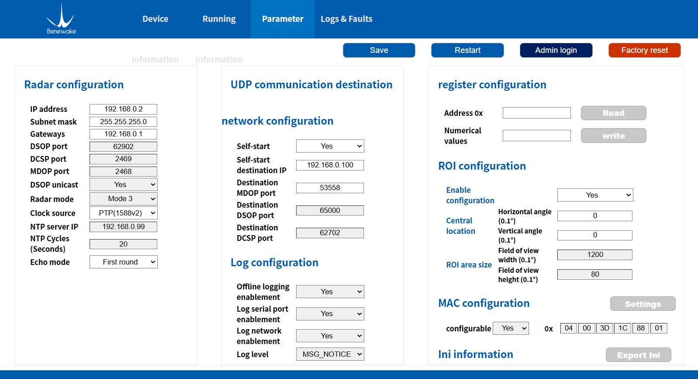Click the DSOP port field
Viewport: 698px width, 379px height.
(x=124, y=147)
